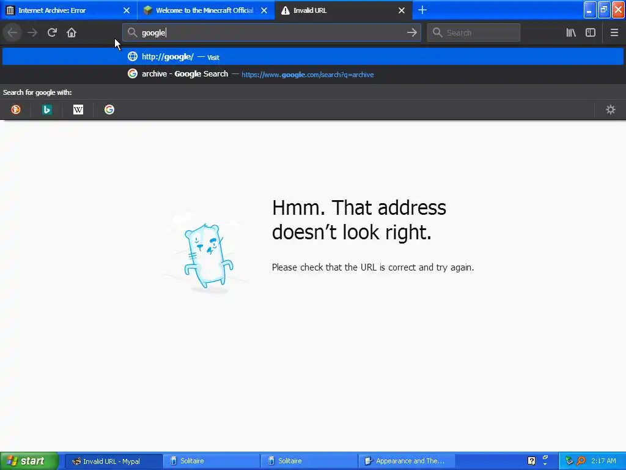Open the second Solitaire taskbar item

309,461
